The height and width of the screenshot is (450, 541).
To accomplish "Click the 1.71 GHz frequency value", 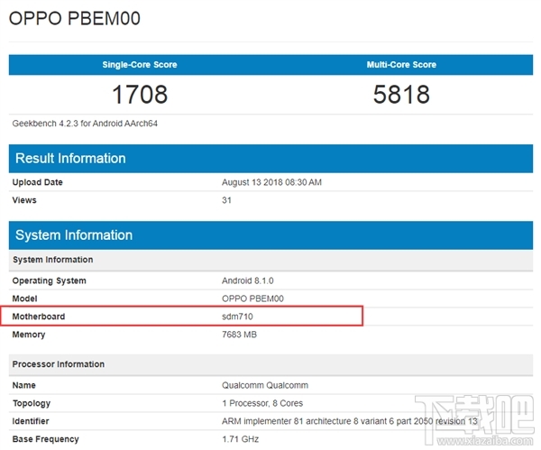I will [x=240, y=439].
